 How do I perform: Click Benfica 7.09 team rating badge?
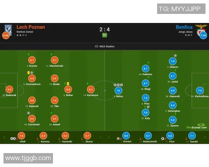(x=203, y=35)
